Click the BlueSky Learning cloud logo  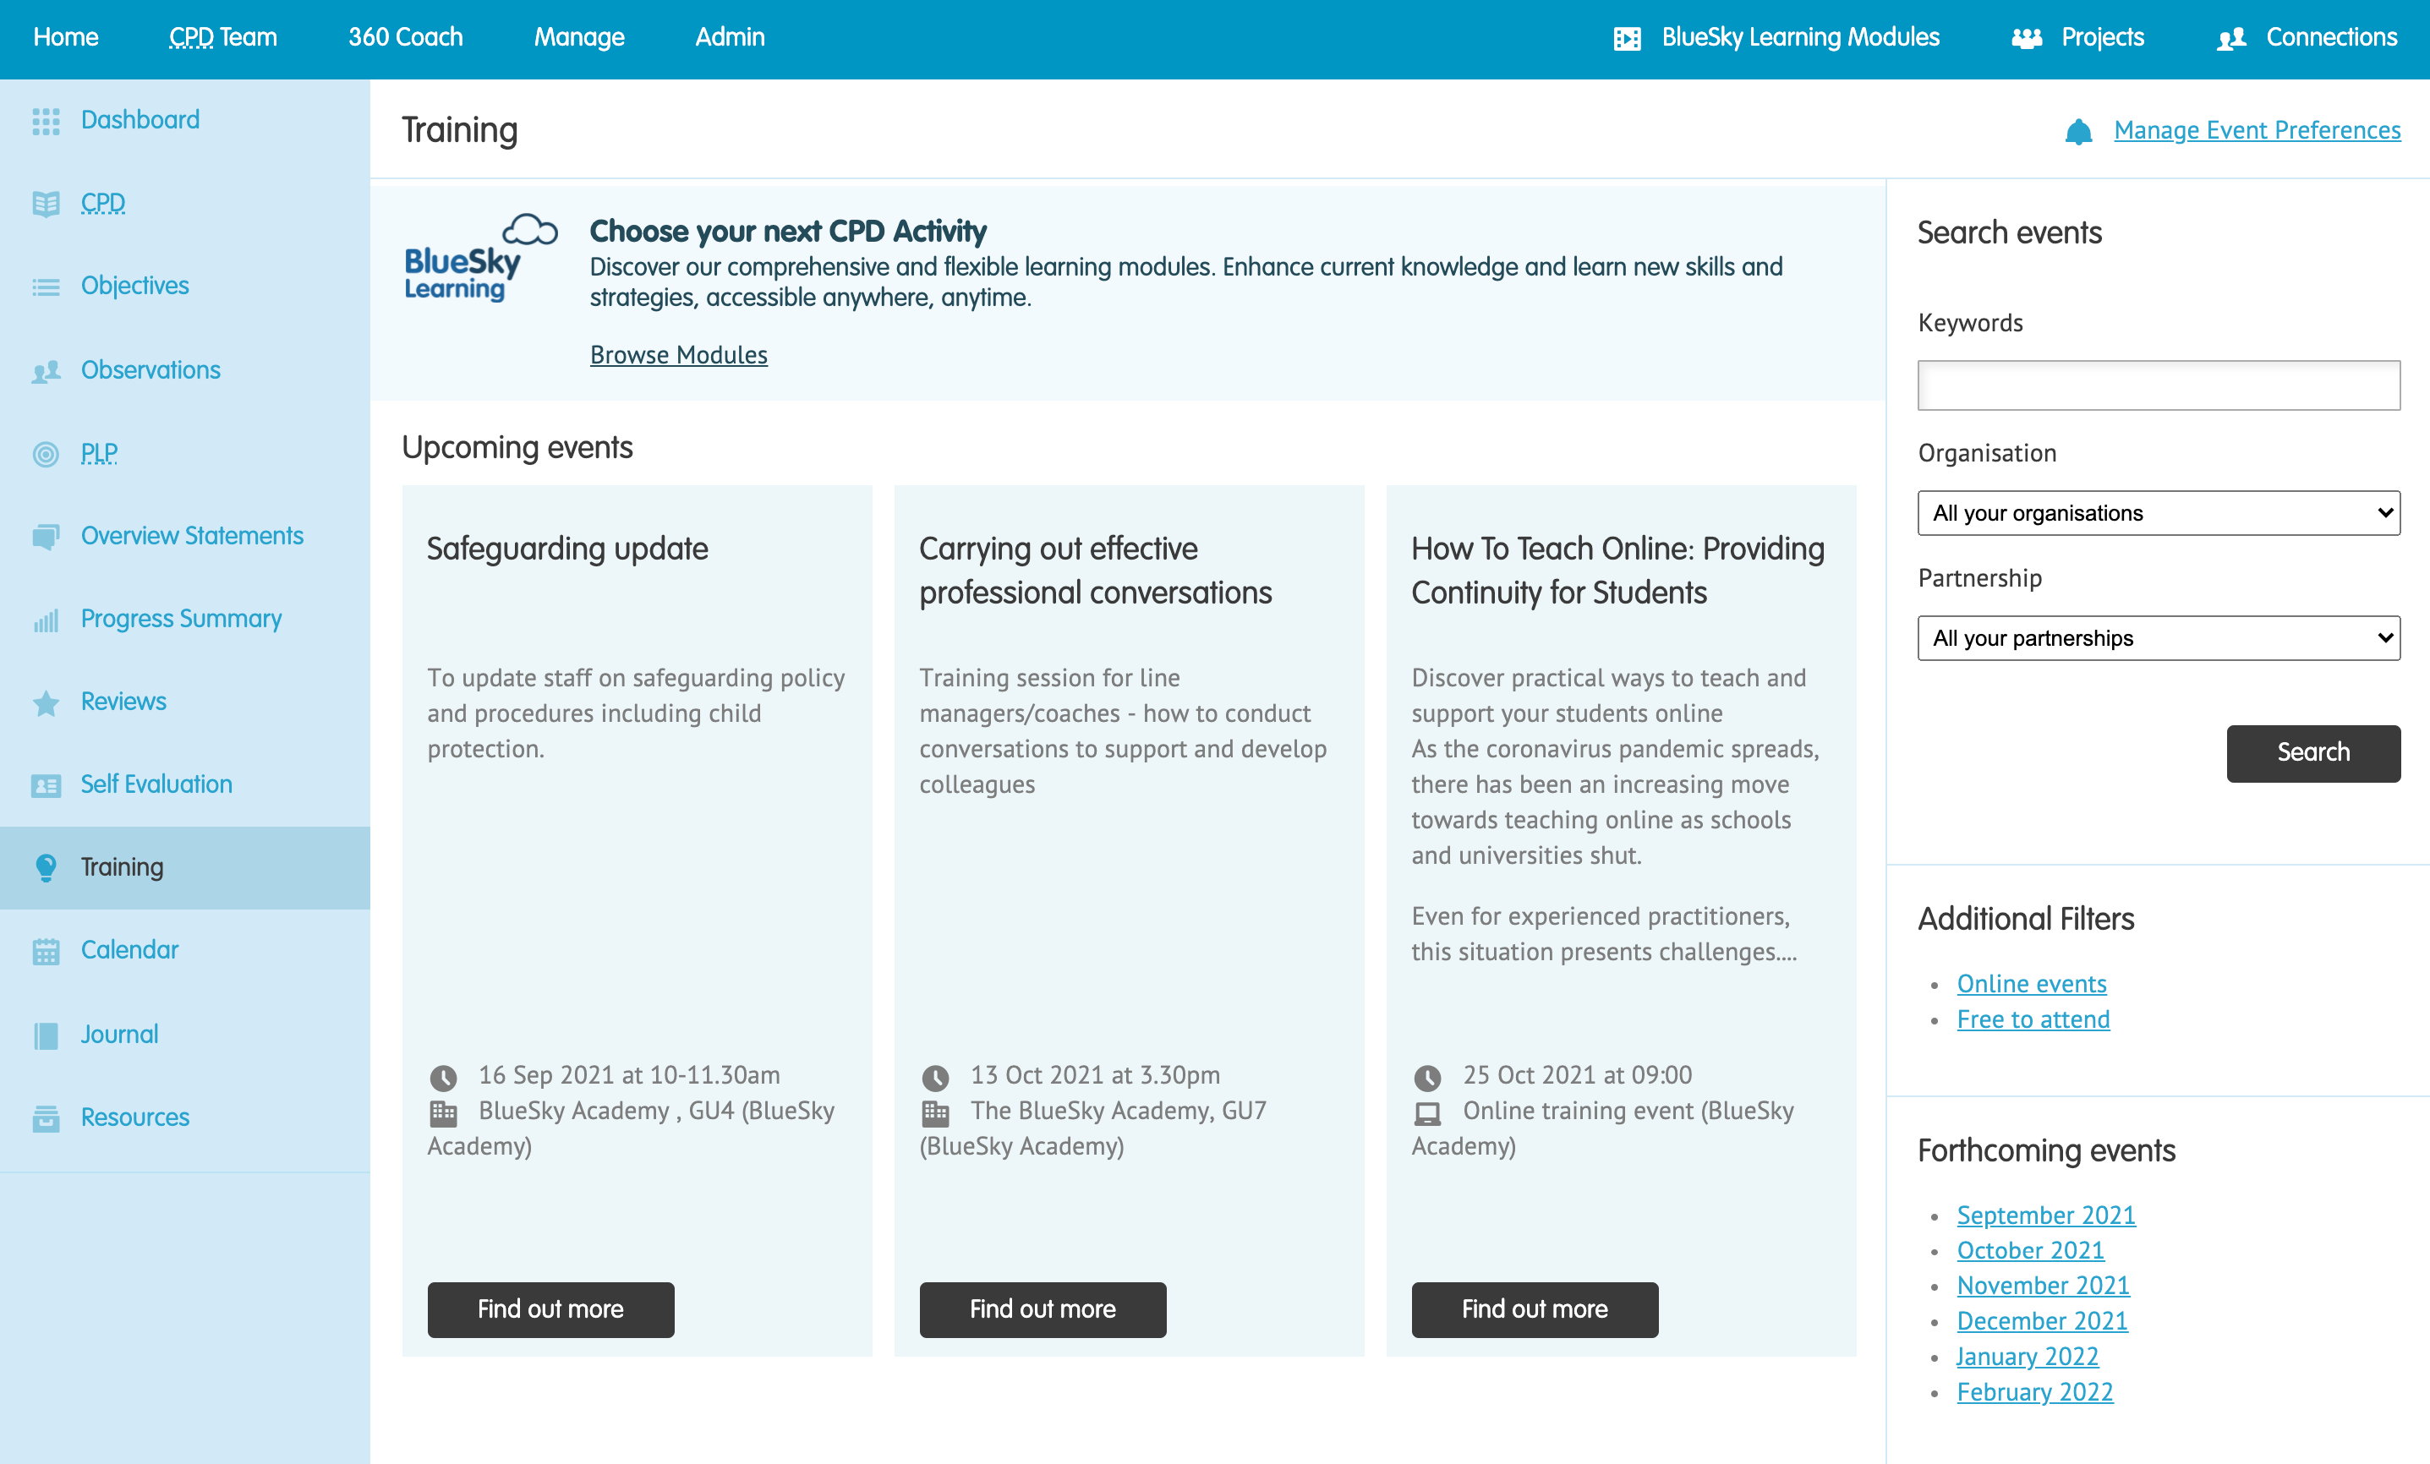point(481,259)
